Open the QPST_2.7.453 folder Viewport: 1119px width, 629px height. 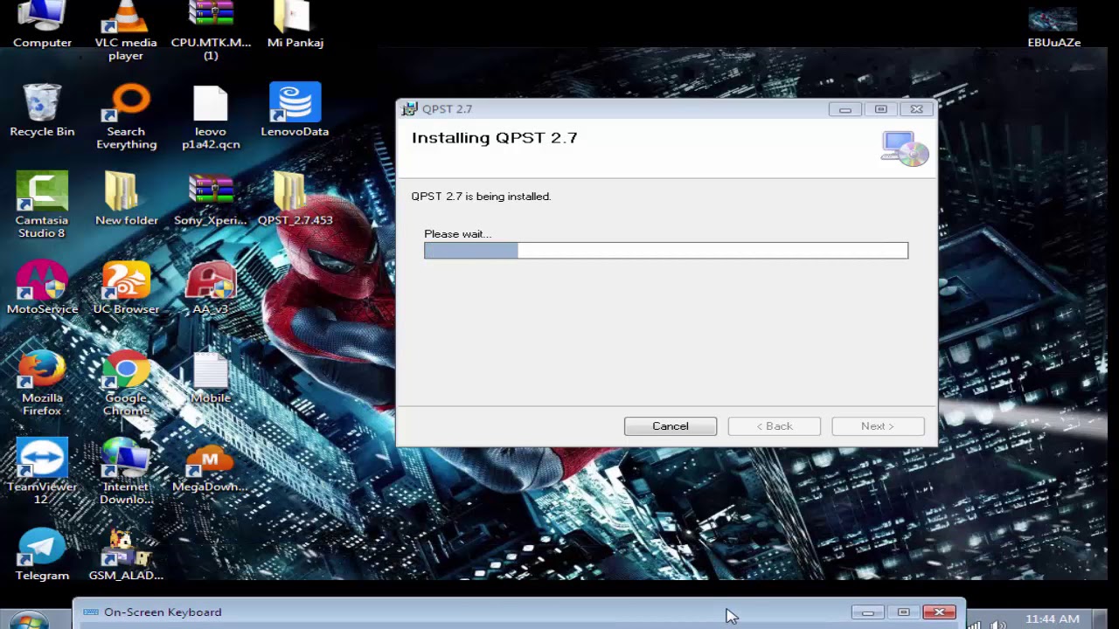[x=295, y=199]
